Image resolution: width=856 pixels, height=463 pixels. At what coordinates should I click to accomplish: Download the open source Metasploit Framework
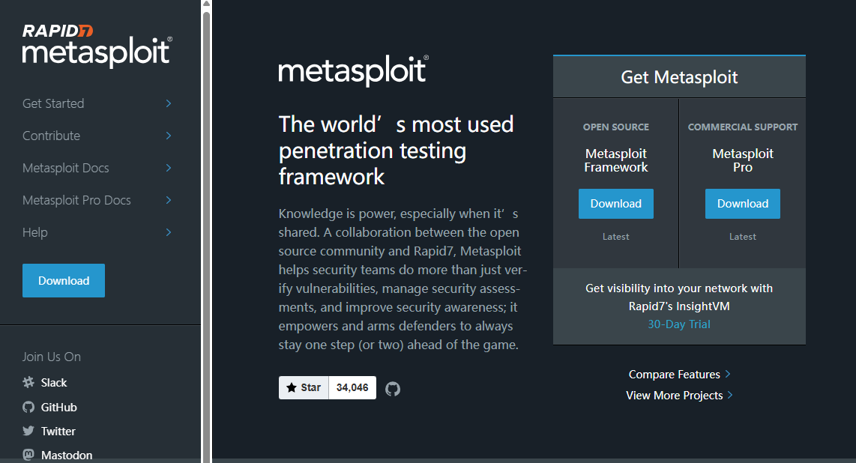[x=616, y=204]
